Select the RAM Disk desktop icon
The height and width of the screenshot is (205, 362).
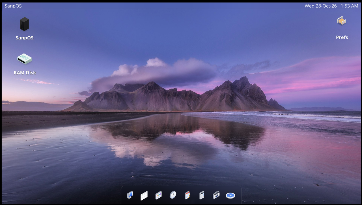click(25, 59)
